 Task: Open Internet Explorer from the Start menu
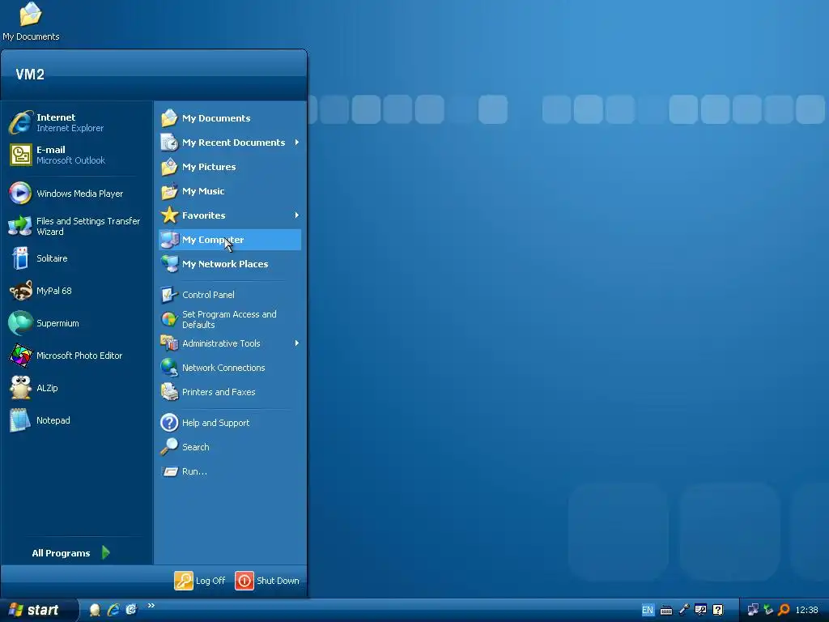tap(74, 122)
